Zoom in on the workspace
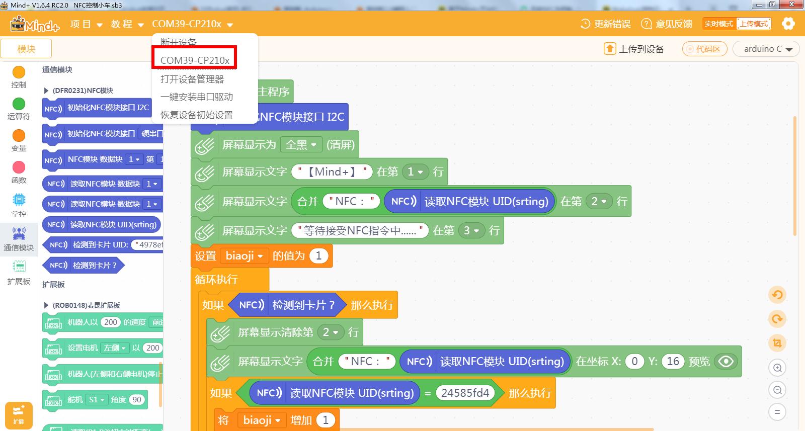The height and width of the screenshot is (431, 805). click(777, 368)
